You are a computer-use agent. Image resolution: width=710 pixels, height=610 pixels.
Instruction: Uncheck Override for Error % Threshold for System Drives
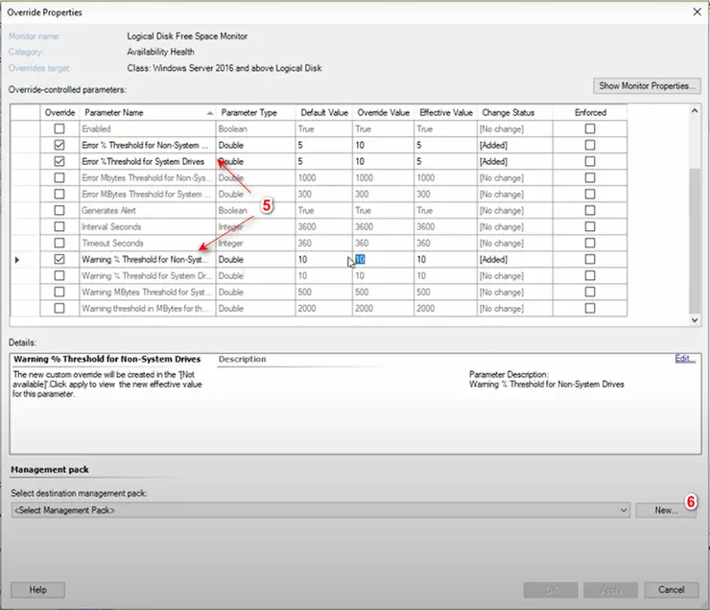click(x=59, y=161)
